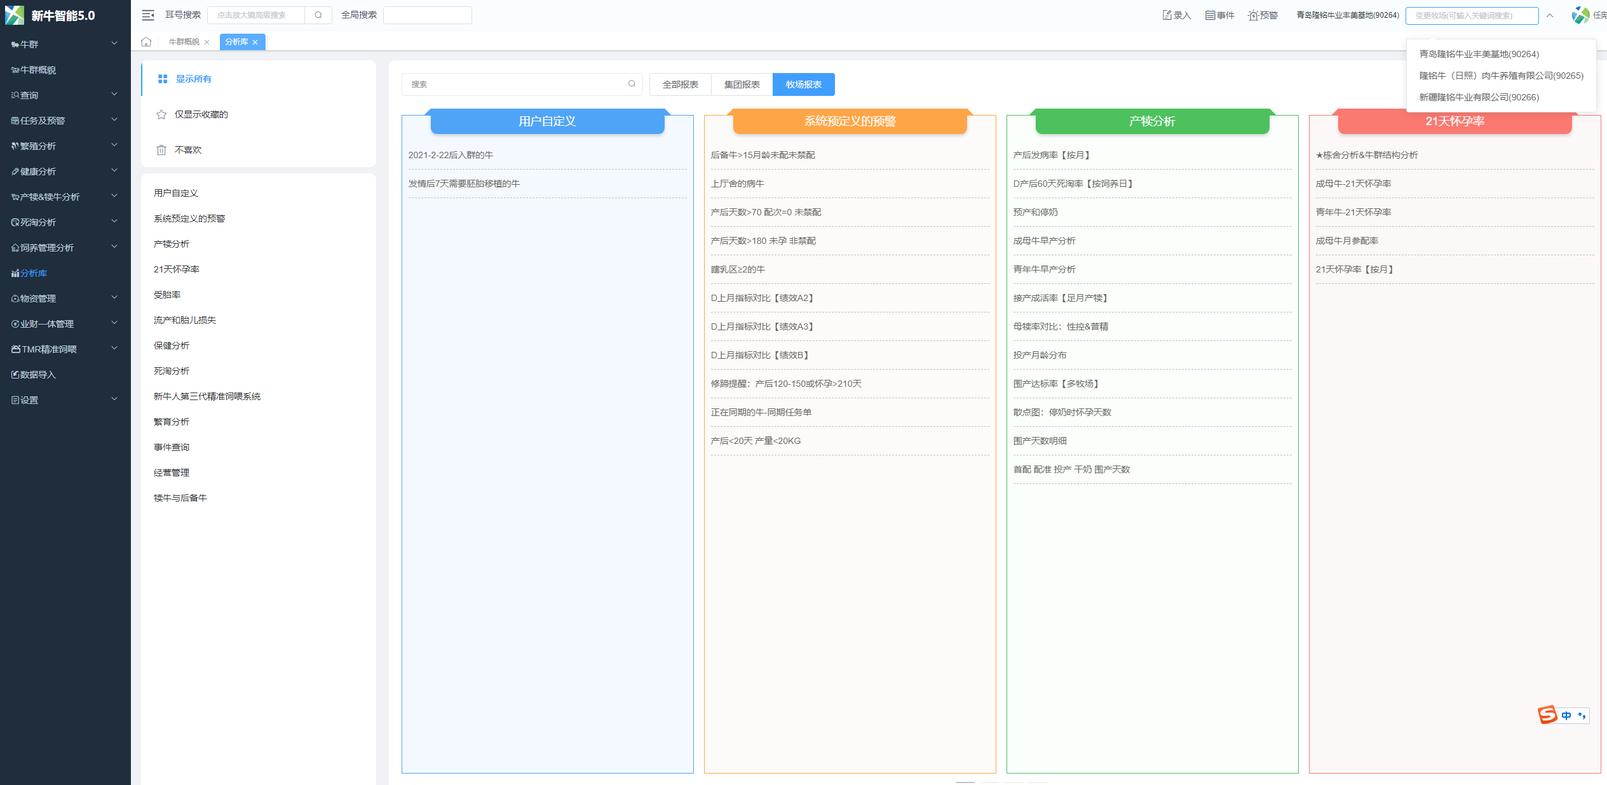Expand the 查询 sidebar menu

(65, 95)
